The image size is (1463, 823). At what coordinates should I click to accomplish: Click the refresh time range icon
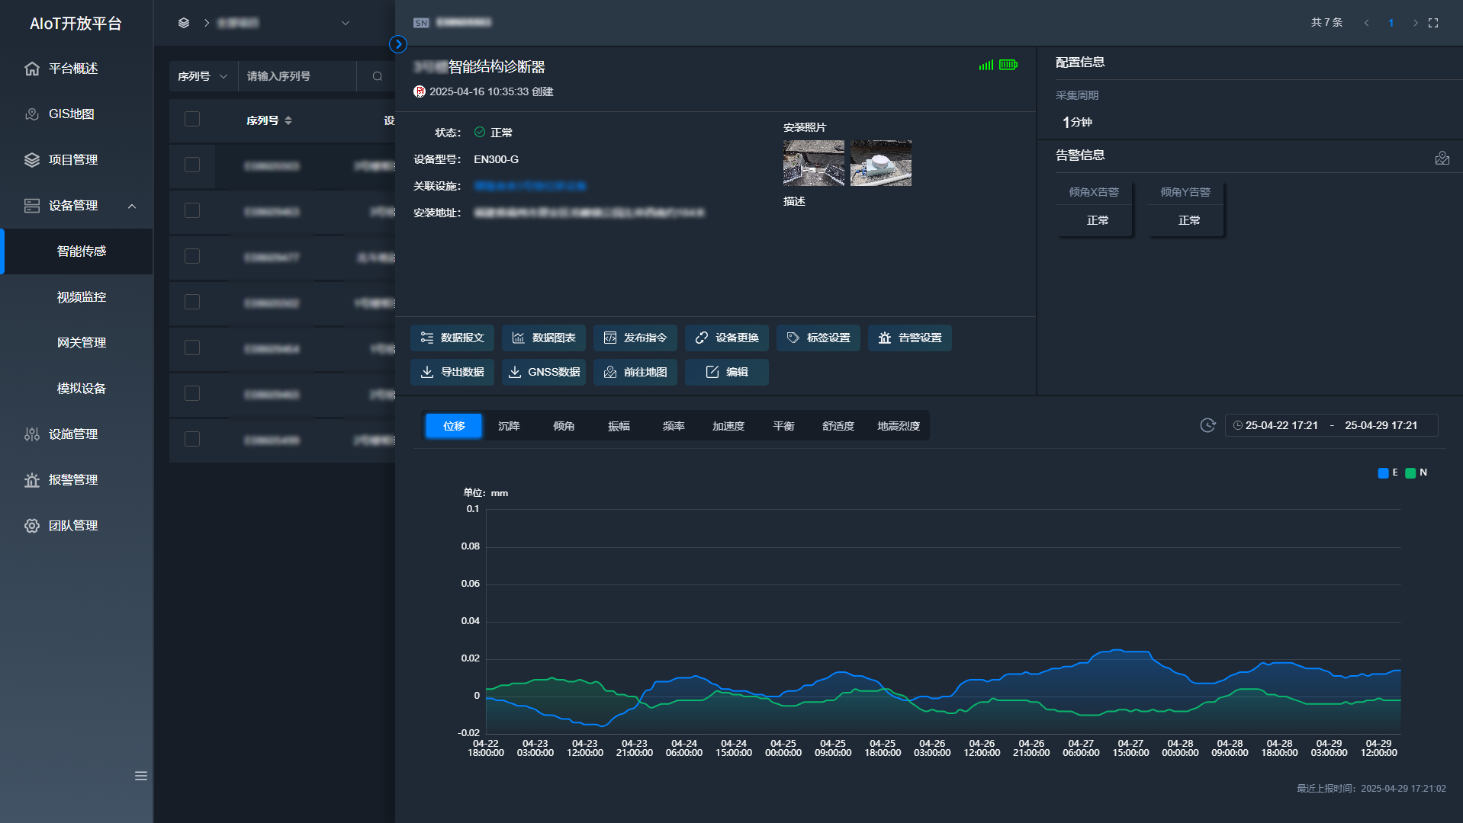tap(1207, 425)
